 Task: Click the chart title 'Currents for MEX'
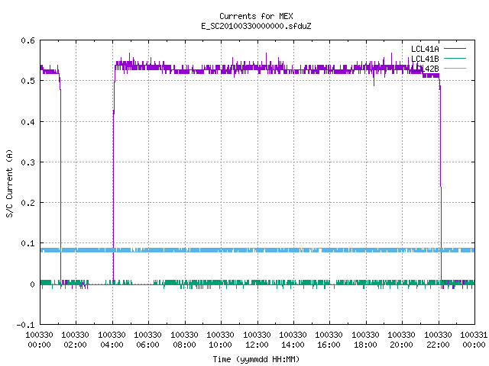point(256,16)
